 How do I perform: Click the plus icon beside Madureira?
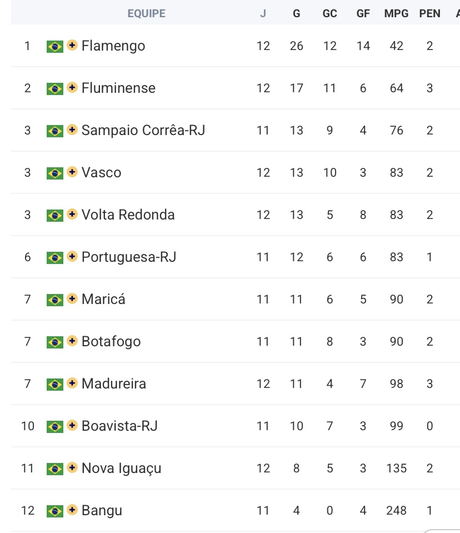click(x=72, y=383)
